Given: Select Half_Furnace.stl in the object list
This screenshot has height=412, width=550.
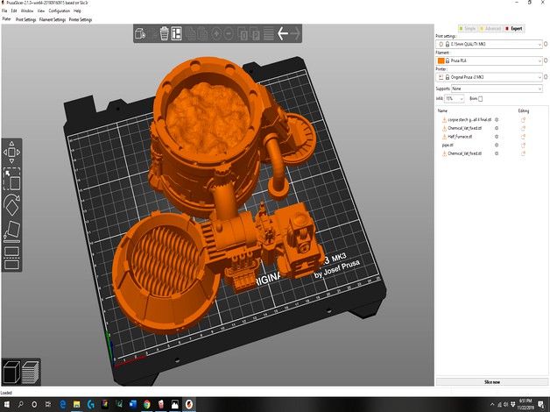Looking at the screenshot, I should tap(460, 137).
